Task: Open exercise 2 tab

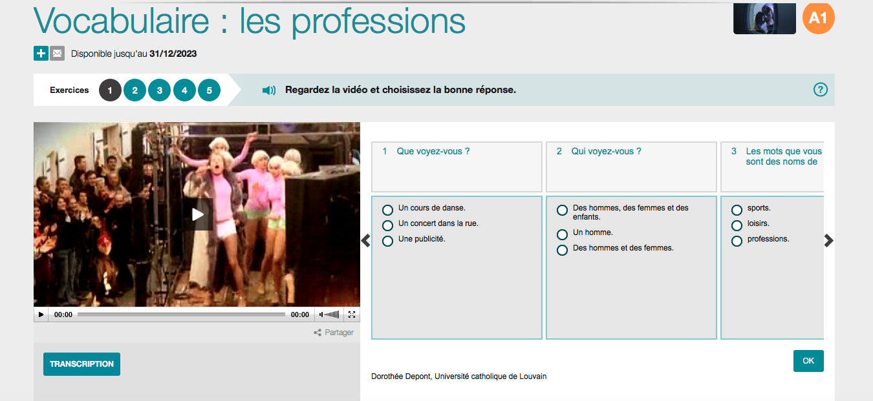Action: coord(135,90)
